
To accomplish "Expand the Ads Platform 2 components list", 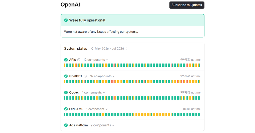I will (102, 125).
